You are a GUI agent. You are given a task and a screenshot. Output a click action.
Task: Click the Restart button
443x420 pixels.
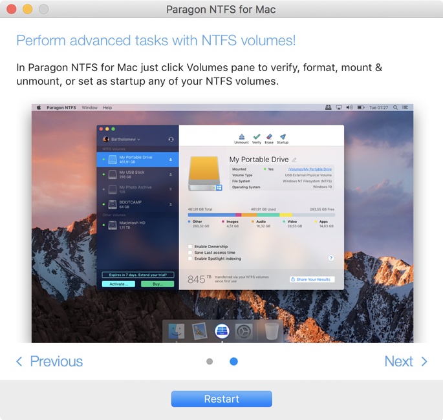click(x=221, y=399)
